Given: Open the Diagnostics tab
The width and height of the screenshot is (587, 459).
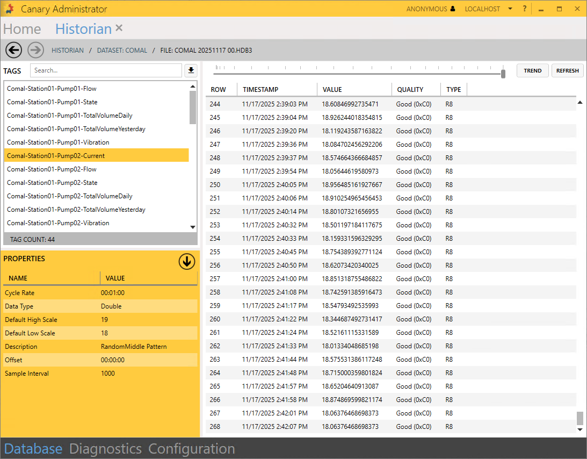Looking at the screenshot, I should pos(105,449).
